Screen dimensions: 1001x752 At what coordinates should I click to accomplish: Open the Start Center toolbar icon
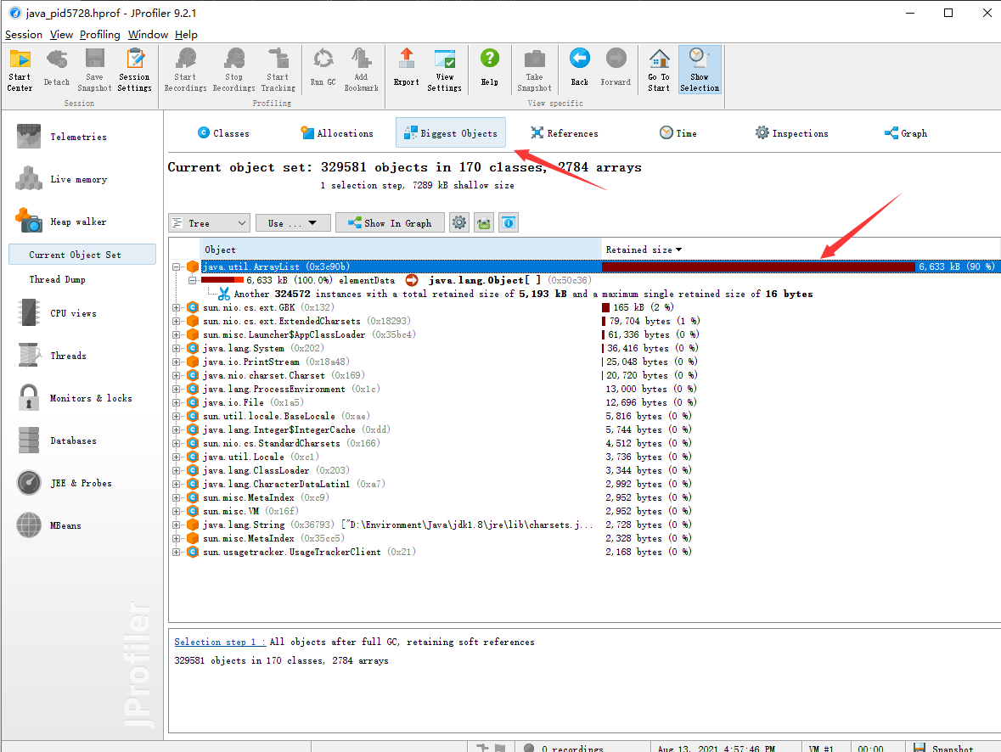[x=20, y=70]
